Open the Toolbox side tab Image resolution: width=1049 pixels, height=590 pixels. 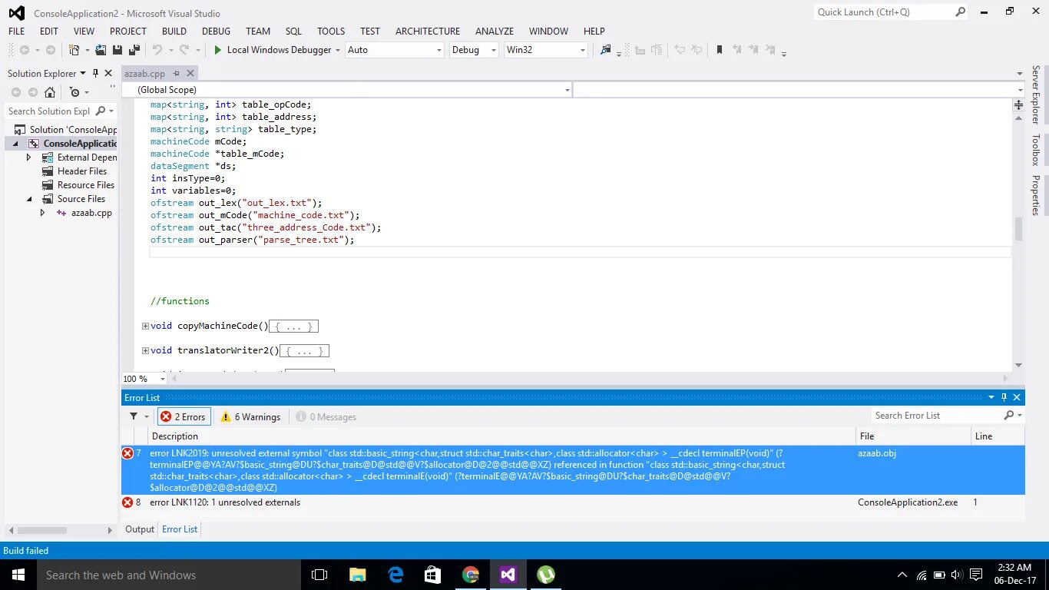(1036, 150)
